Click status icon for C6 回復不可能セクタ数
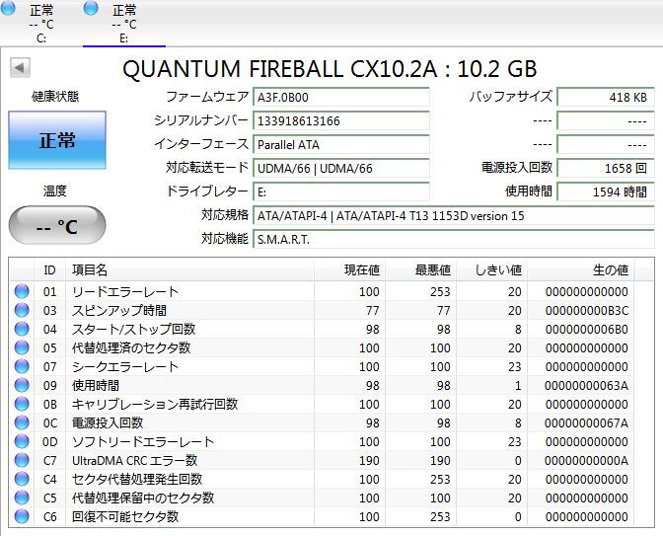 point(22,516)
